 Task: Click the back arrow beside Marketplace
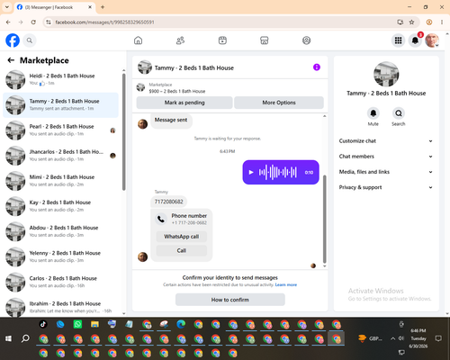point(11,60)
